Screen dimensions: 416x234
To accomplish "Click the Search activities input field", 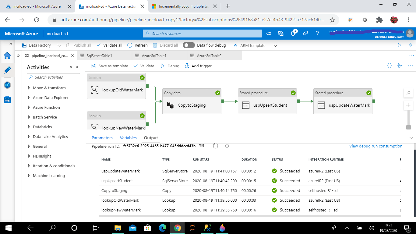I will 54,77.
